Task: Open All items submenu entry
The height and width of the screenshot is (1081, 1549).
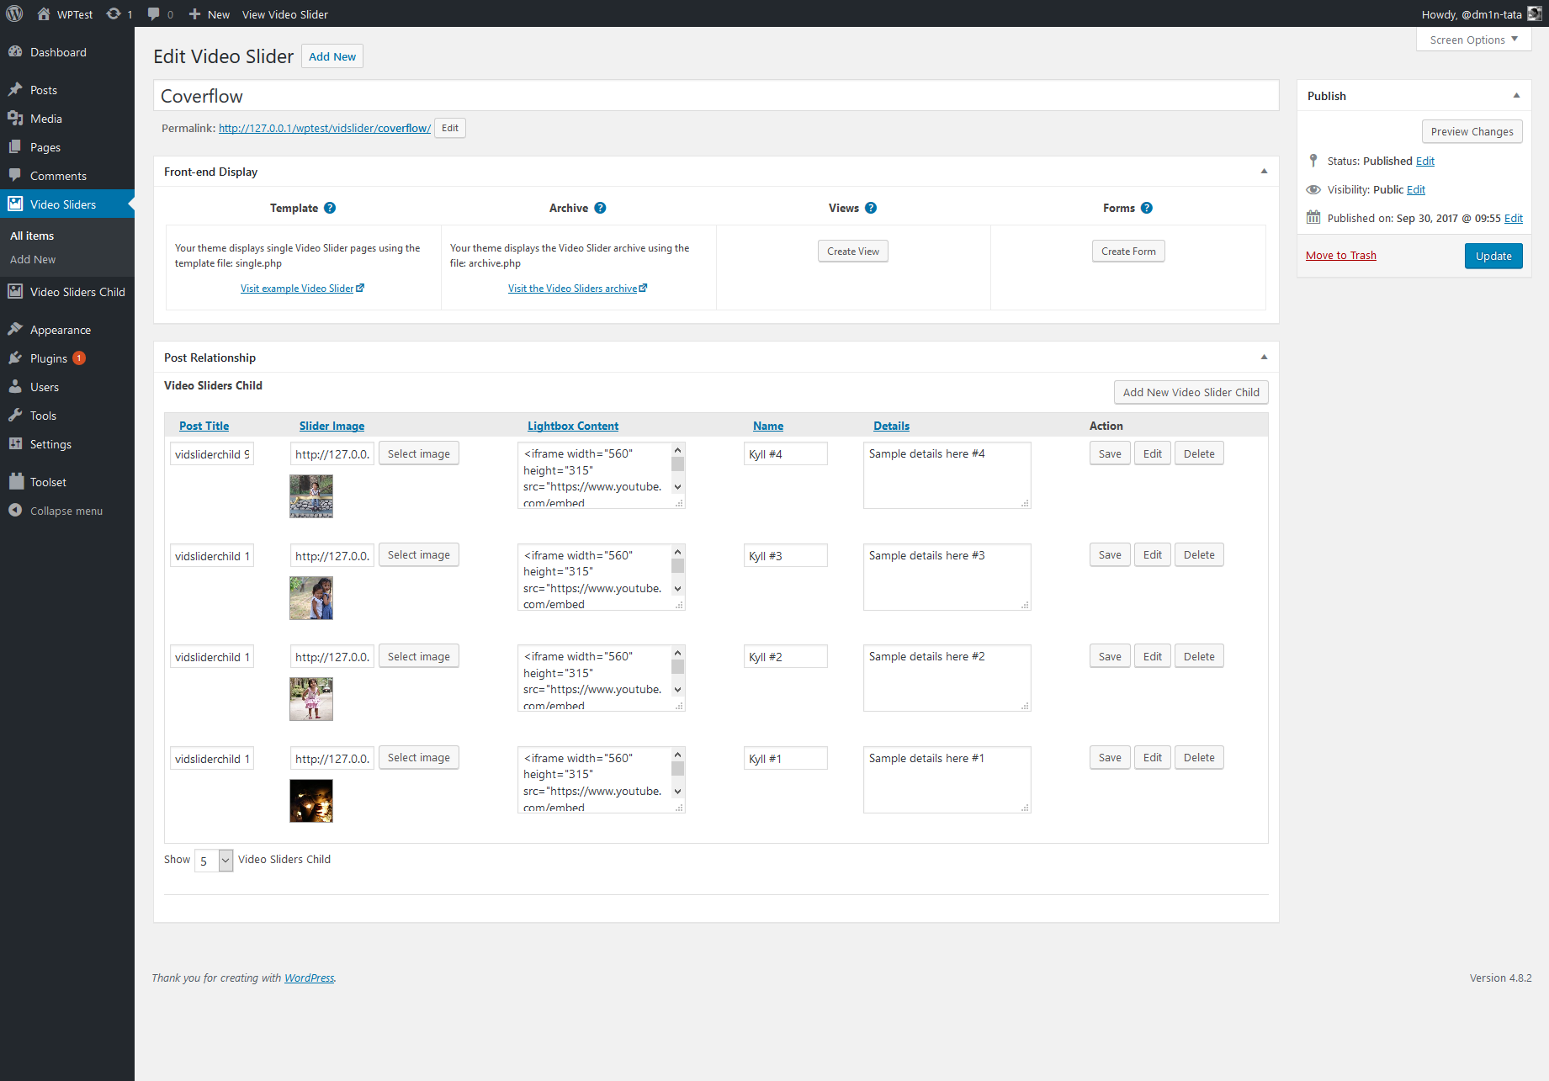Action: click(32, 236)
